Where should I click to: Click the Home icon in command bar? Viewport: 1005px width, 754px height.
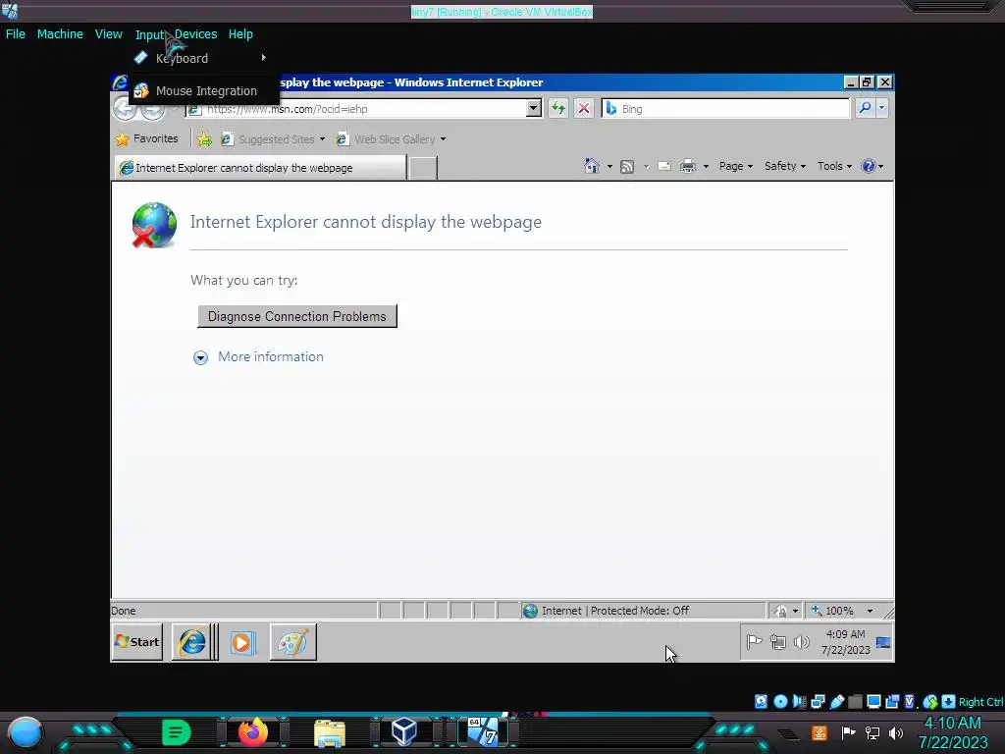point(591,166)
